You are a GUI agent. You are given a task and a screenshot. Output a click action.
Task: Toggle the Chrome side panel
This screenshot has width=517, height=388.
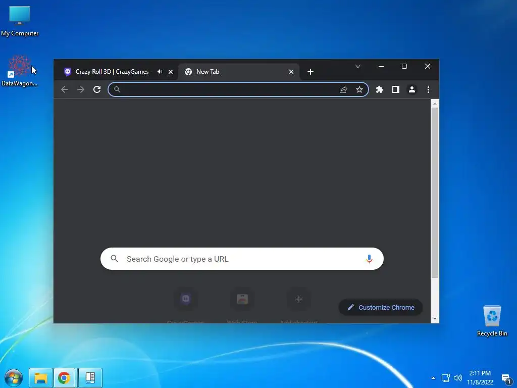pyautogui.click(x=396, y=89)
